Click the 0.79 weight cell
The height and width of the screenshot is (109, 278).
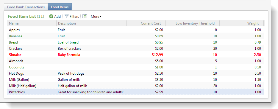coord(257,42)
